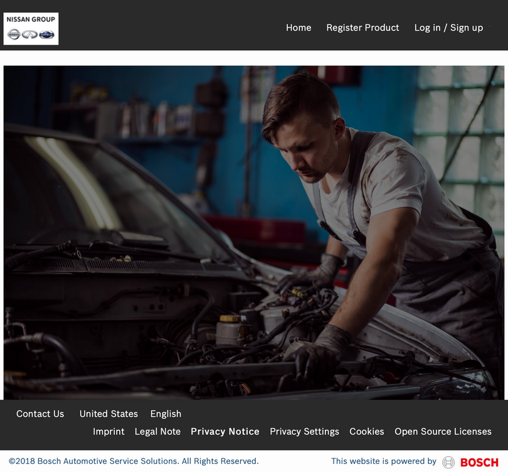
Task: Open Privacy Settings
Action: click(x=304, y=432)
